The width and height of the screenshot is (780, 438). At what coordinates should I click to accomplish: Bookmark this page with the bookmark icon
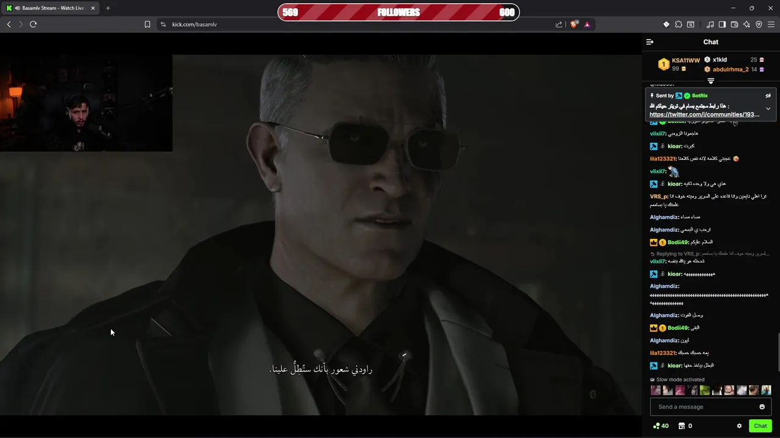click(x=147, y=24)
